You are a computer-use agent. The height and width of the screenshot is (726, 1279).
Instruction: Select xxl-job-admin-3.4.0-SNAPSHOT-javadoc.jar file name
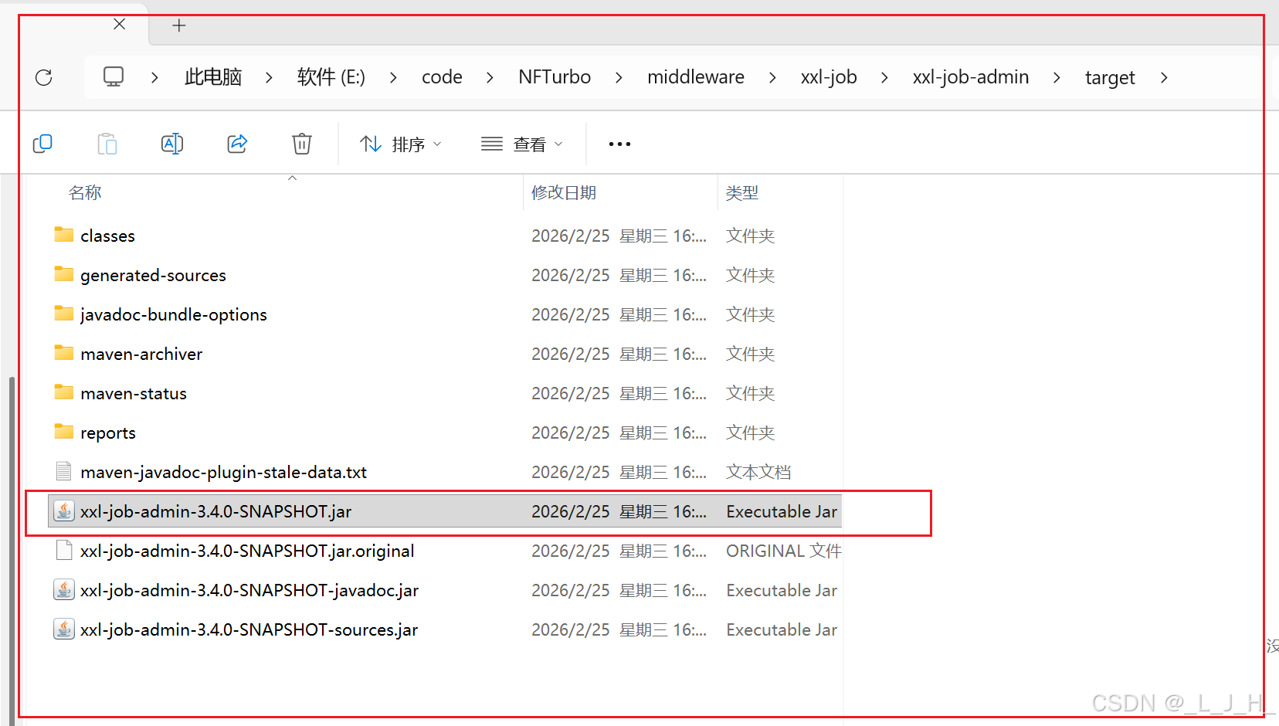[x=249, y=590]
